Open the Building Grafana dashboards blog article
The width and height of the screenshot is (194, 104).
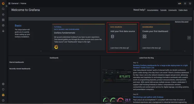pos(160,67)
